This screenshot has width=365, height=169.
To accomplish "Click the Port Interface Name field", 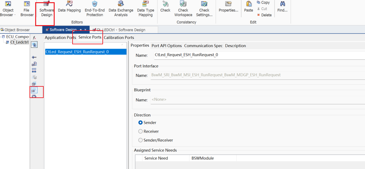I will [x=258, y=75].
